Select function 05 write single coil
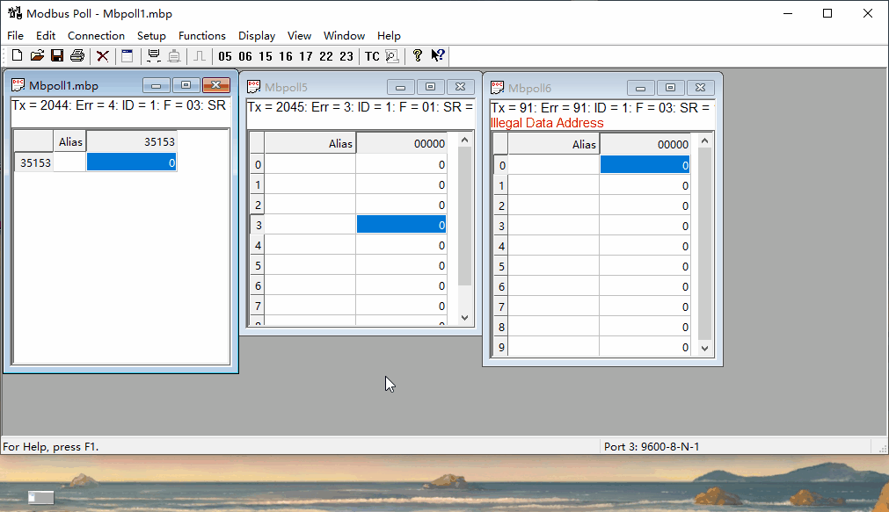Viewport: 889px width, 512px height. pyautogui.click(x=225, y=56)
